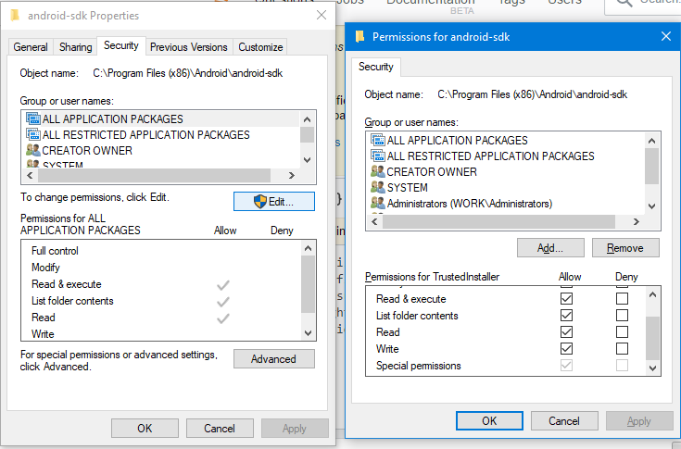Click left arrow of Permissions dialog horizontal scrollbar
The width and height of the screenshot is (681, 449).
[x=374, y=221]
